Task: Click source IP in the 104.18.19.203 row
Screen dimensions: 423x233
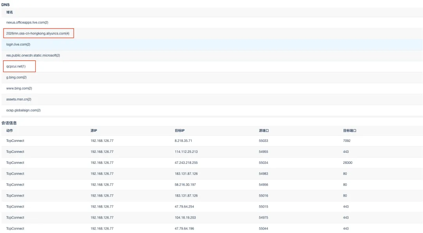Action: pyautogui.click(x=102, y=218)
